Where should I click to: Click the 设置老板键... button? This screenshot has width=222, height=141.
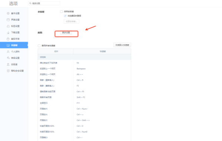click(x=71, y=21)
